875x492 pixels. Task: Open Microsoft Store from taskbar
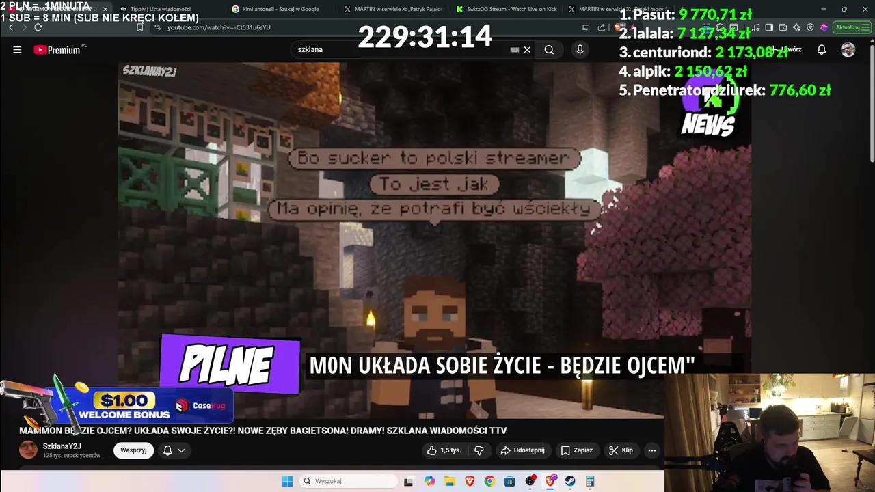coord(510,481)
